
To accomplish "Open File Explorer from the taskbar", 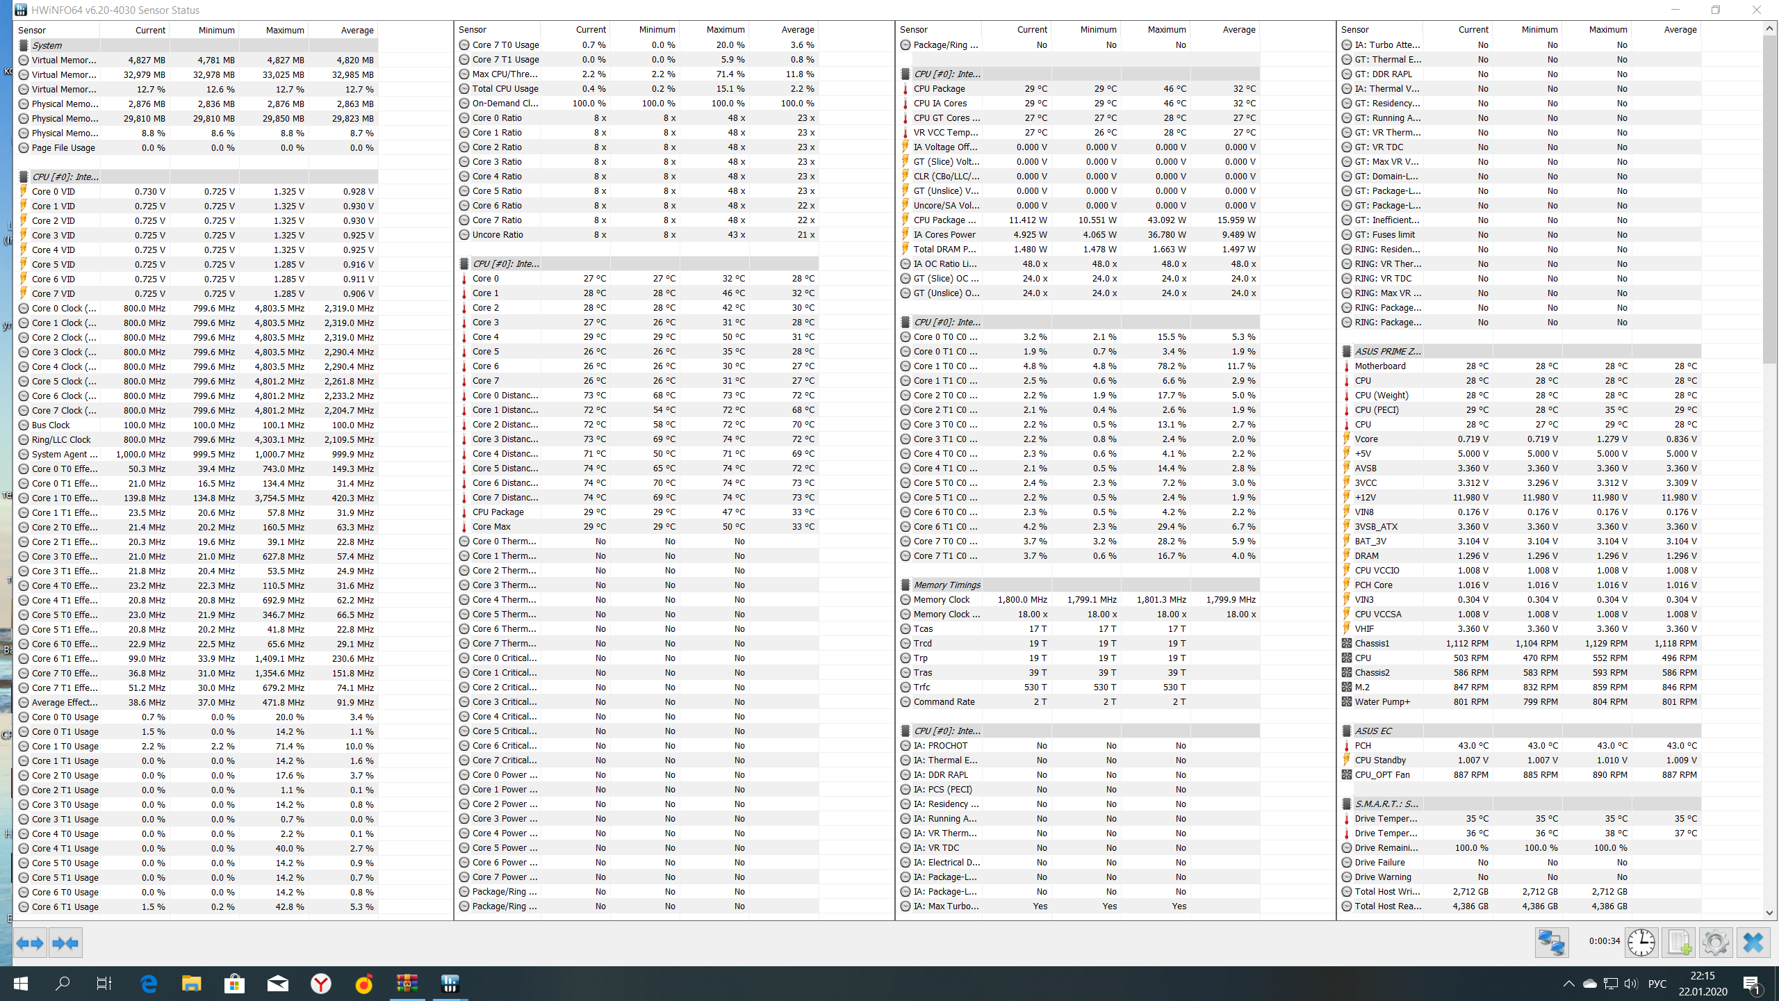I will (191, 984).
